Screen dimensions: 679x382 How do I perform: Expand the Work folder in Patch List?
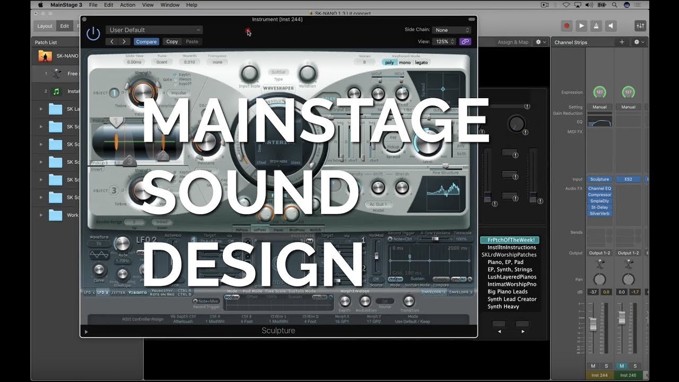pyautogui.click(x=41, y=215)
